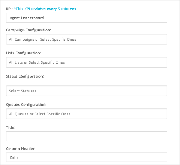Click 'All Campaigns or Select Specific Ones' placeholder

pyautogui.click(x=42, y=40)
